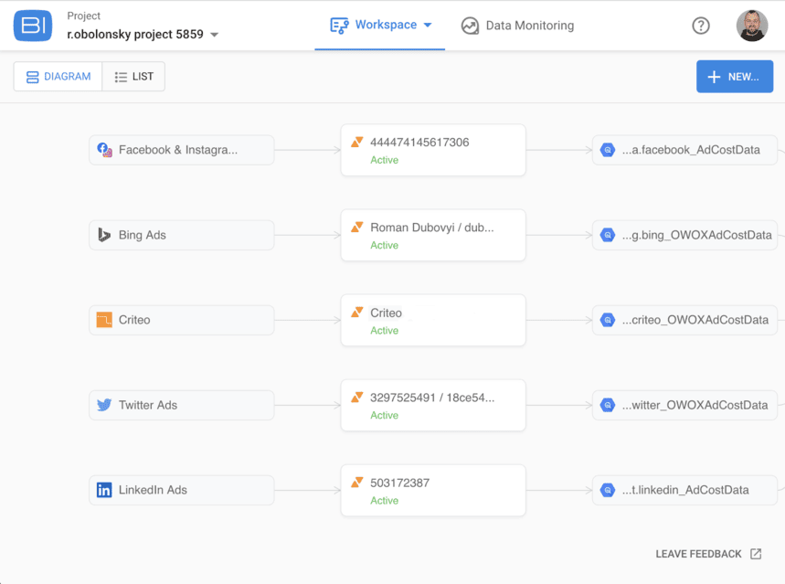
Task: Click the Twitter bird icon
Action: pyautogui.click(x=104, y=405)
